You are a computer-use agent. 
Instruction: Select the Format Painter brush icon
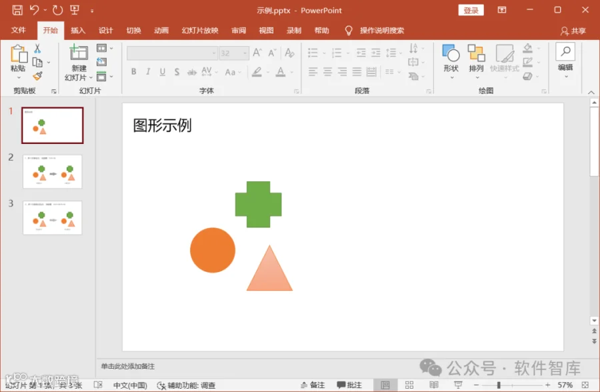click(37, 76)
